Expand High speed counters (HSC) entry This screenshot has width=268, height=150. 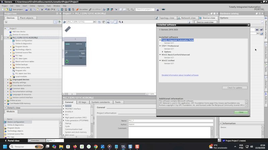coord(64,118)
